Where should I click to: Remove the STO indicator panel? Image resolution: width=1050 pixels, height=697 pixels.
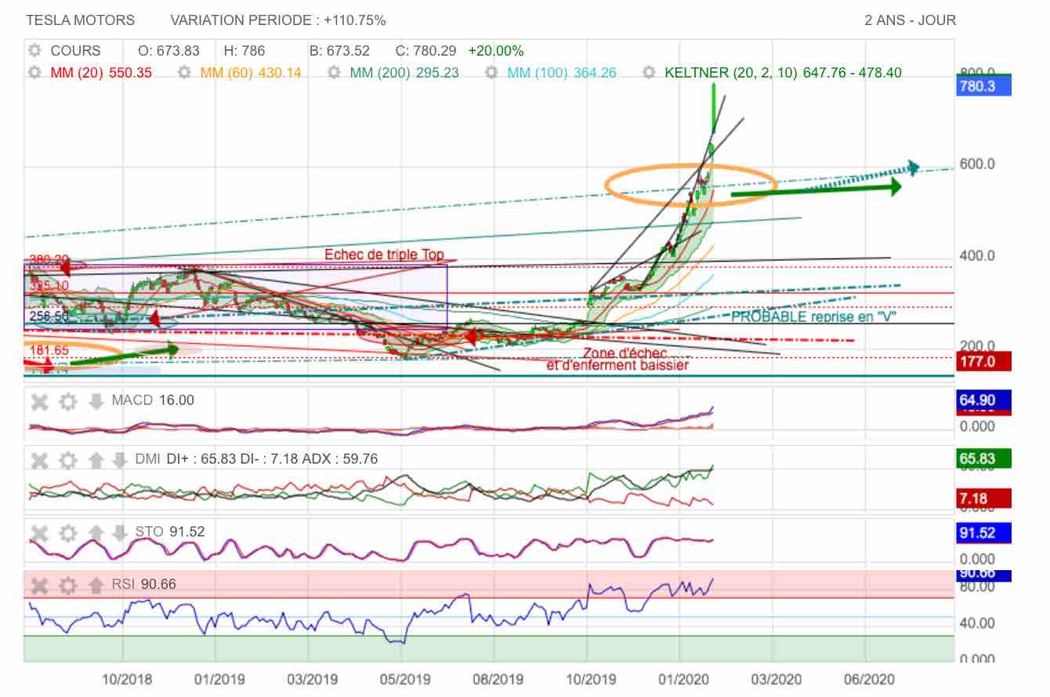tap(40, 533)
